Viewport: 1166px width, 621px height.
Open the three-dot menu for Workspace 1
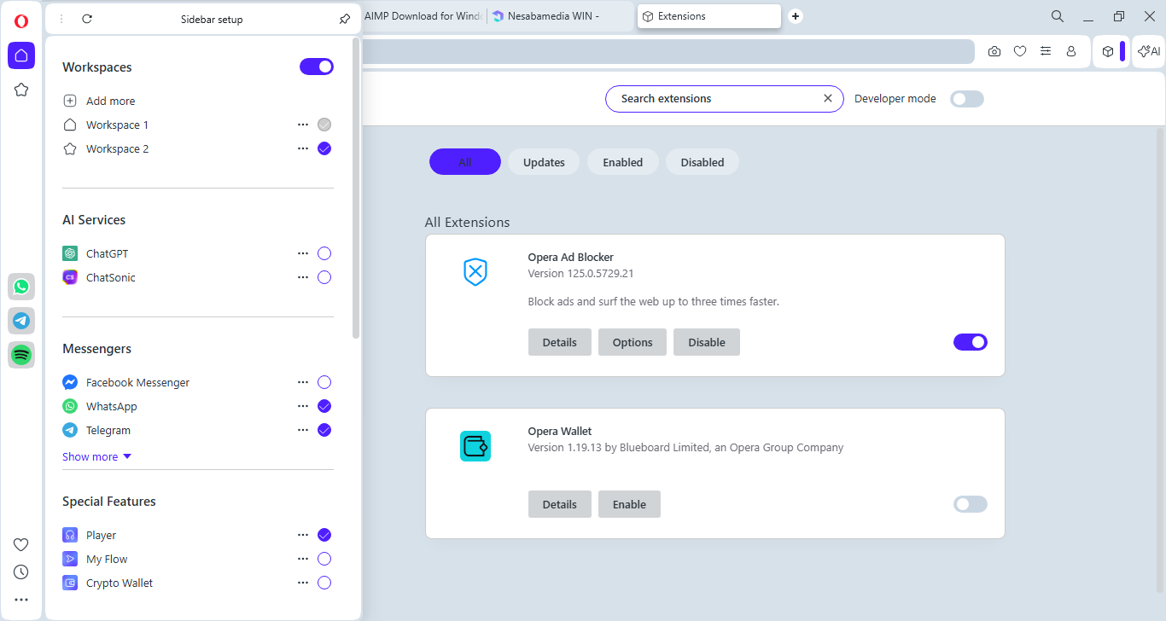point(302,125)
